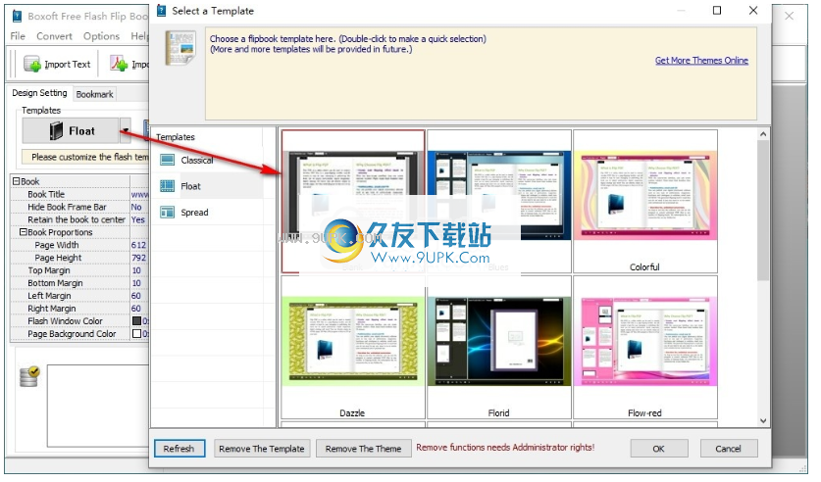The height and width of the screenshot is (482, 821).
Task: Click the Retain book to center value Yes
Action: pos(137,219)
